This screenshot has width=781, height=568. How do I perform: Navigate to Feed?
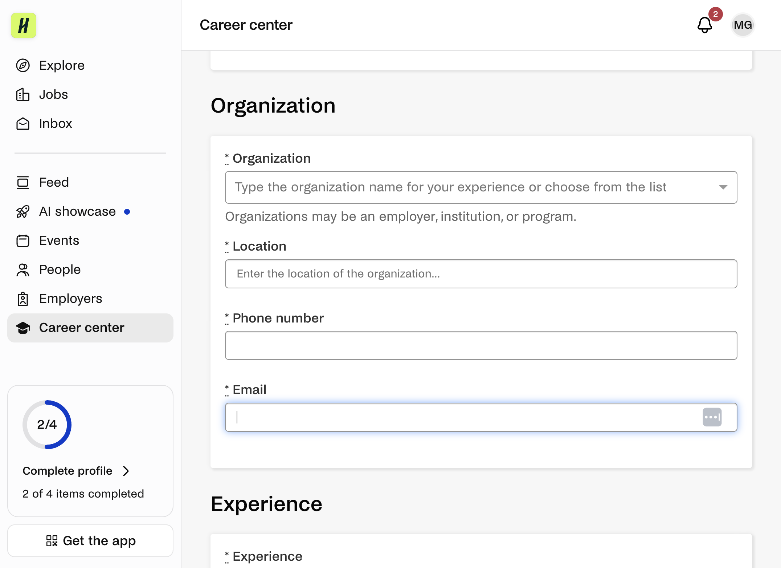coord(90,182)
